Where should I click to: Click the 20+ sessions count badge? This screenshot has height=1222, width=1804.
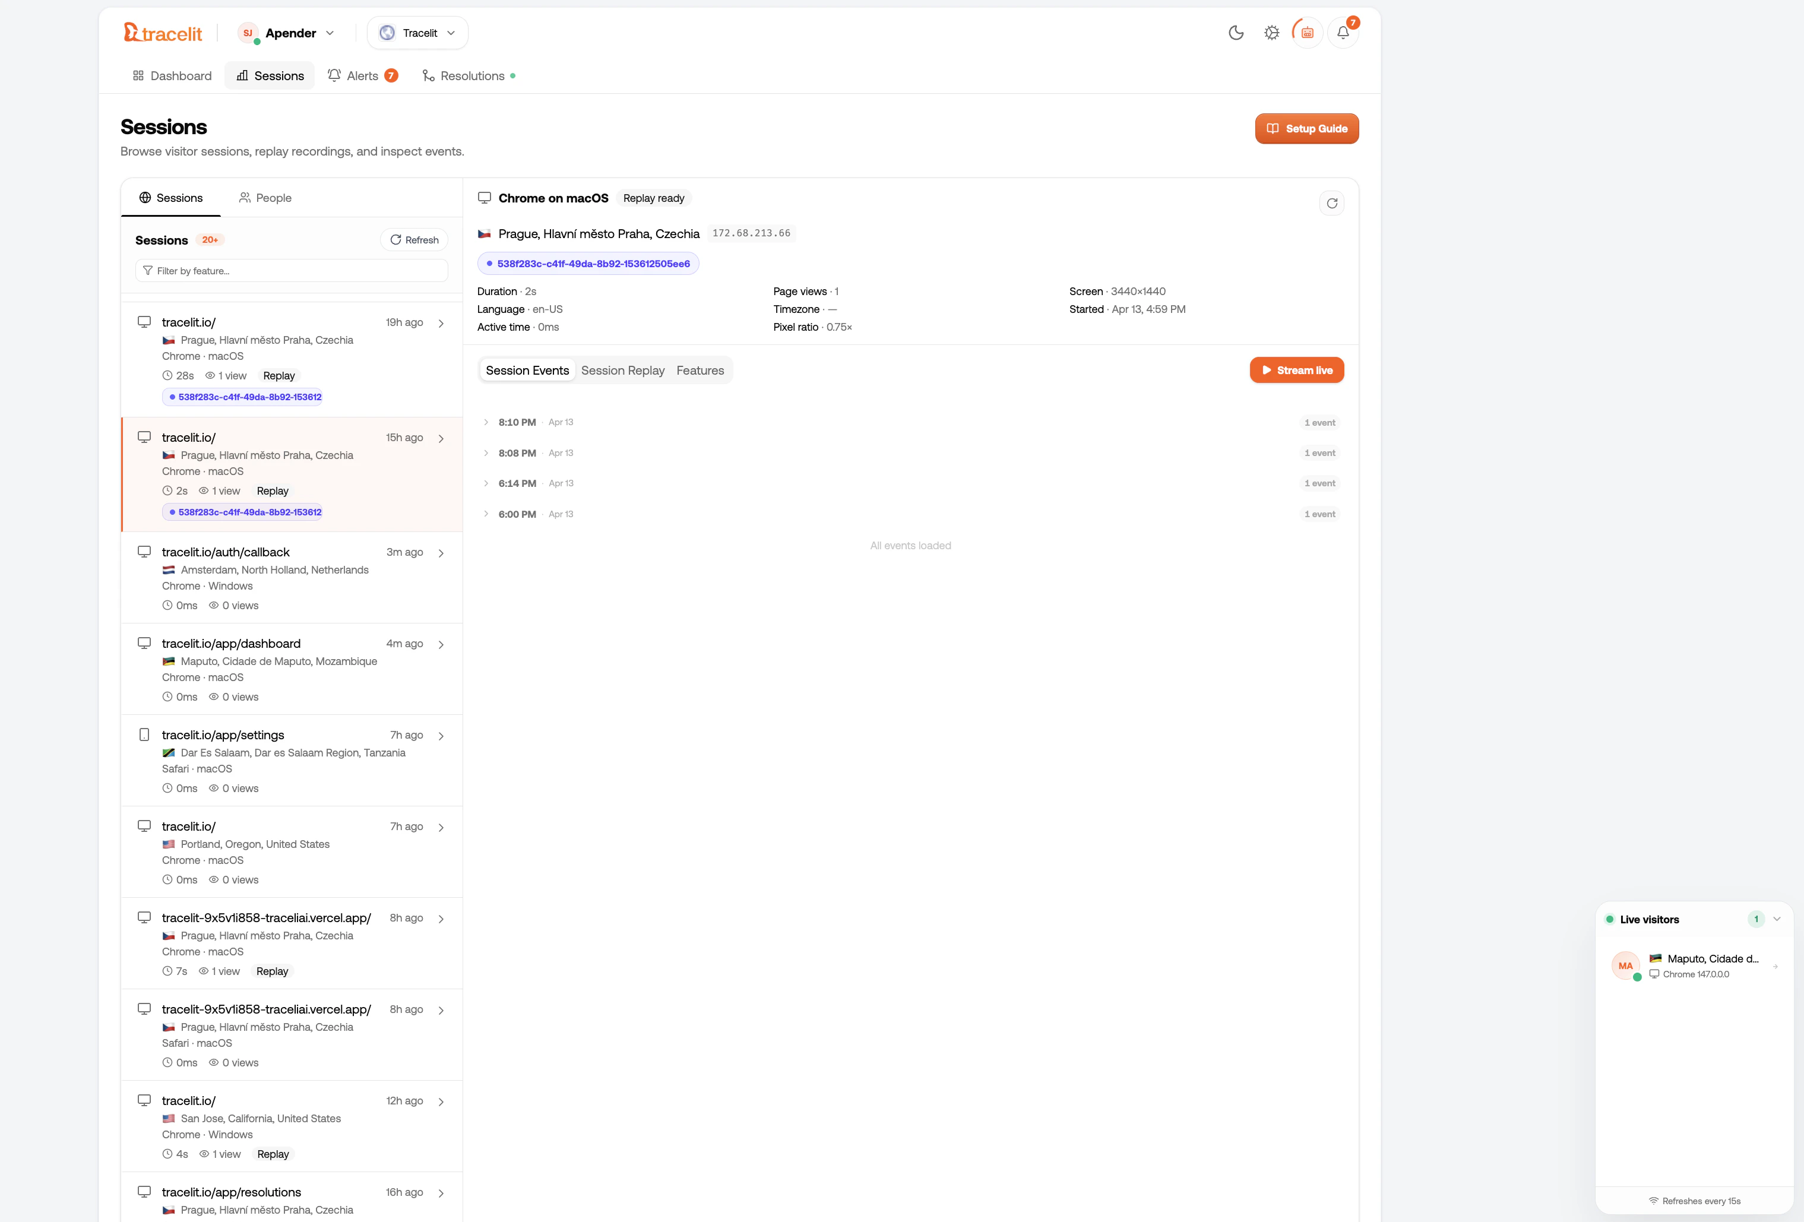pos(210,240)
